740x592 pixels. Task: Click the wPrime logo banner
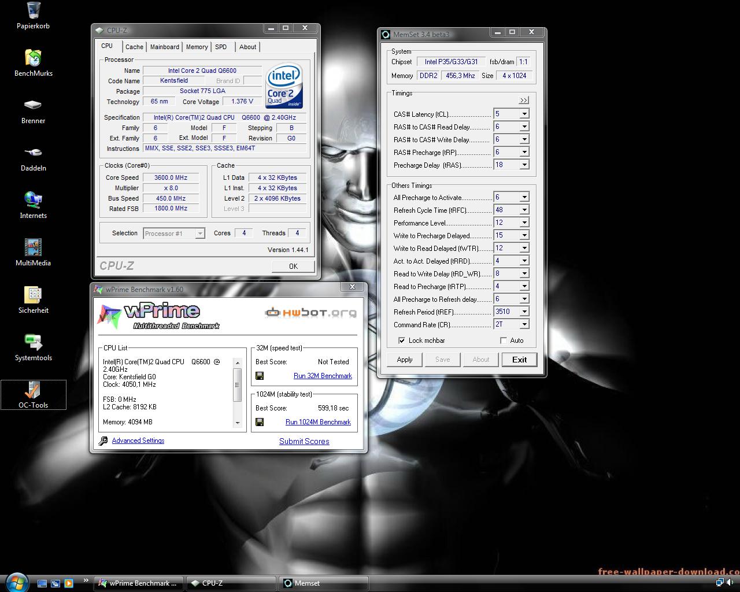(157, 316)
